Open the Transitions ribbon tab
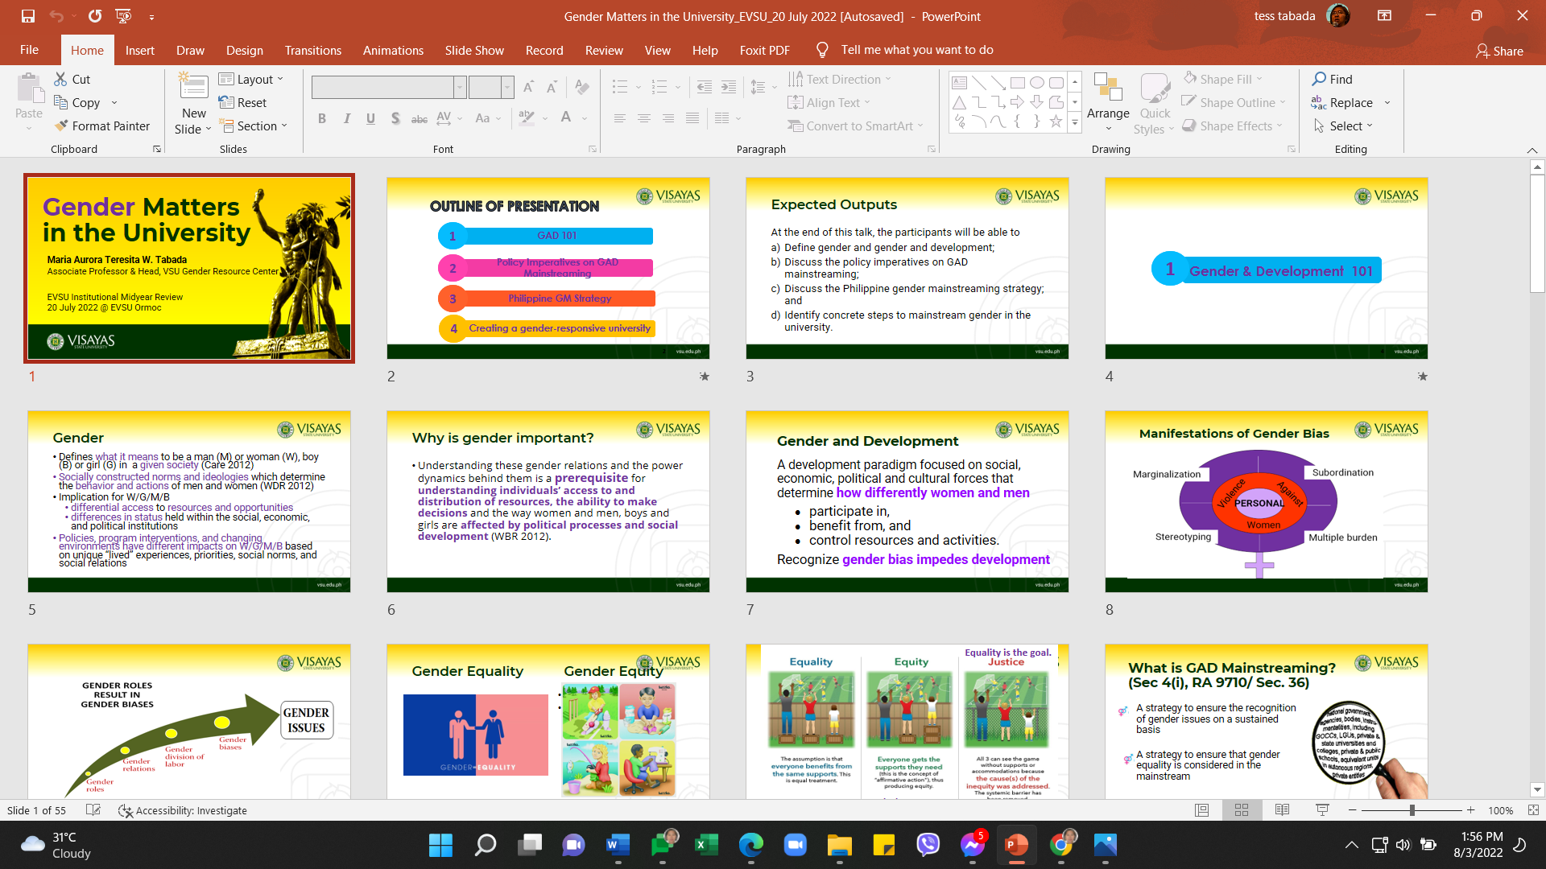This screenshot has height=869, width=1546. coord(312,50)
